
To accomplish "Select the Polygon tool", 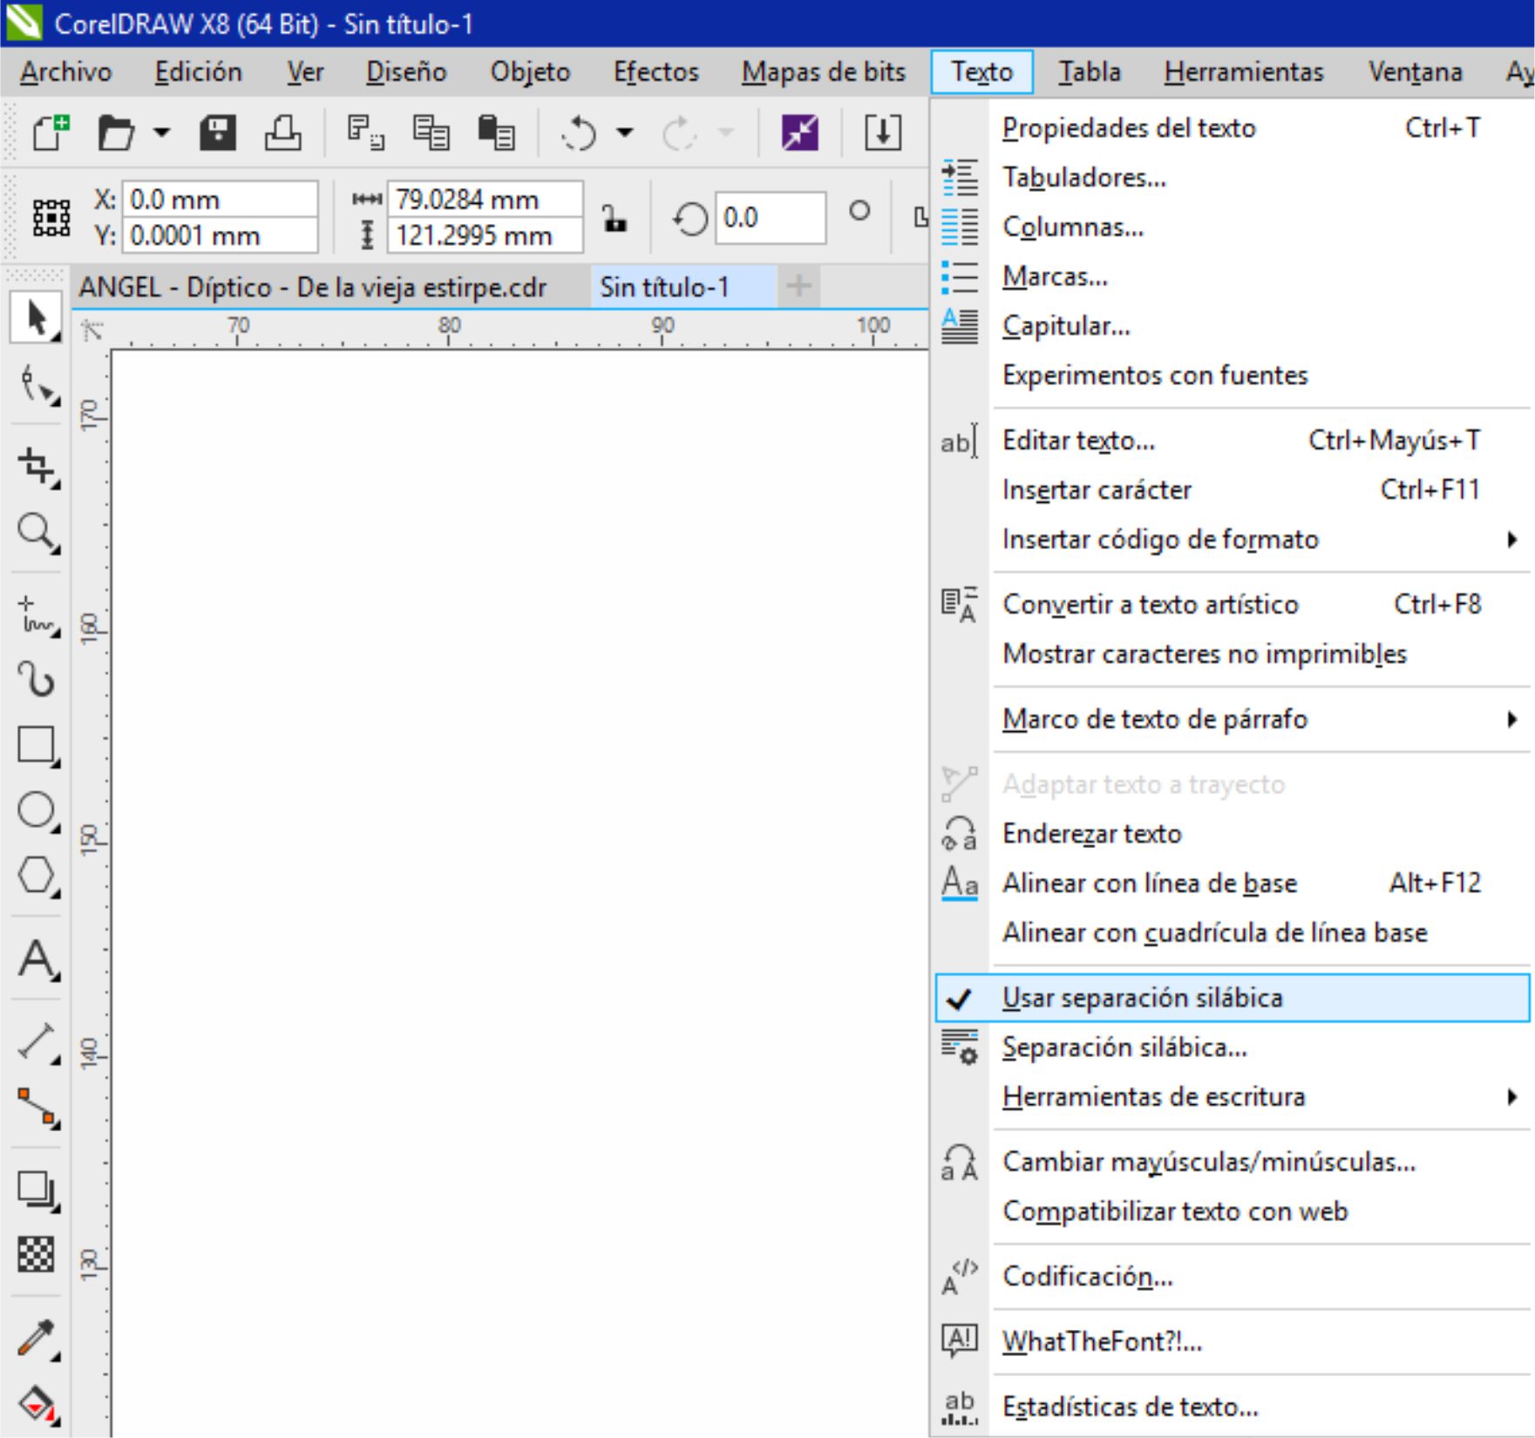I will point(37,875).
